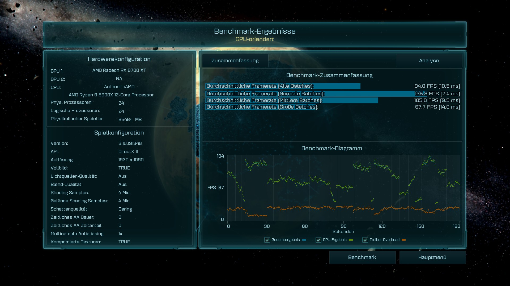Click the Benchmark button
Image resolution: width=510 pixels, height=286 pixels.
click(362, 257)
